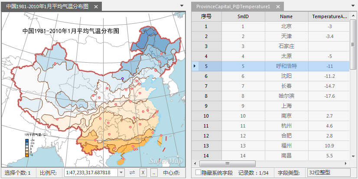
Task: Toggle the 隐藏系统字段 checkbox
Action: [x=198, y=173]
